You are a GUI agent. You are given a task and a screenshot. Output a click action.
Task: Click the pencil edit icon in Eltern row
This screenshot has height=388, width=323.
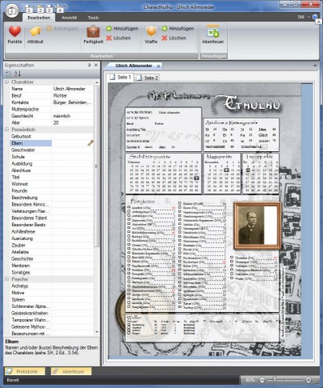[x=90, y=143]
